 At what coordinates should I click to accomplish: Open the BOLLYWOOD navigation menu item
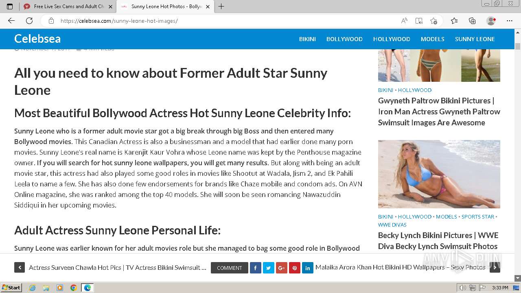click(344, 39)
